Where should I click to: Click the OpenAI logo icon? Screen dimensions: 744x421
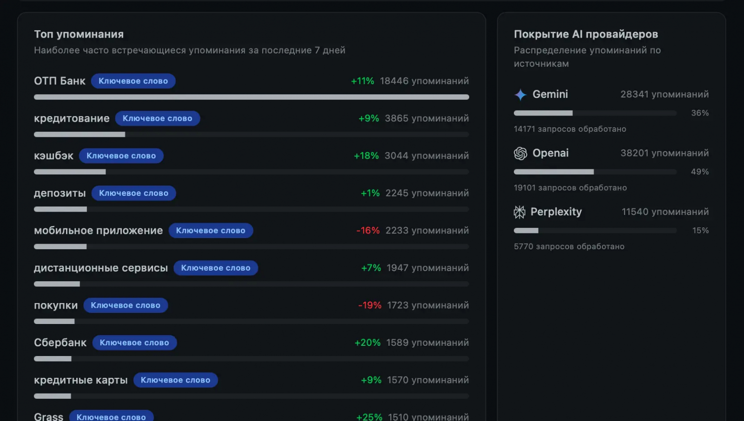click(520, 153)
